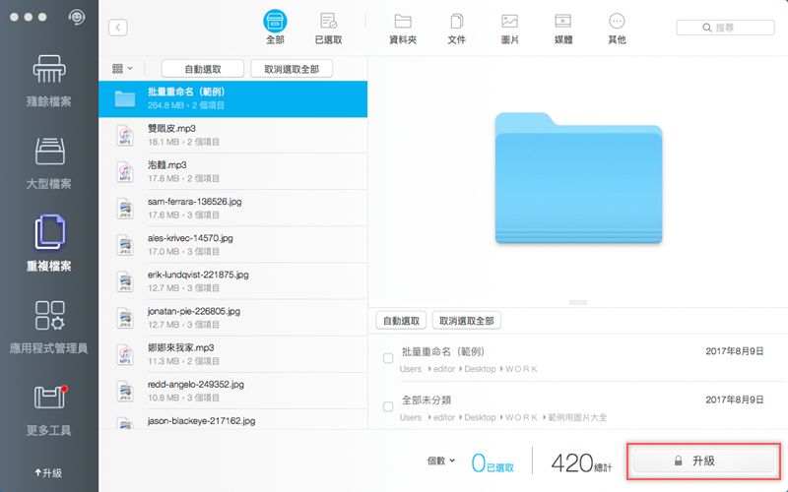This screenshot has height=492, width=788.
Task: Click 取消選取全部 in the detail panel
Action: click(466, 321)
